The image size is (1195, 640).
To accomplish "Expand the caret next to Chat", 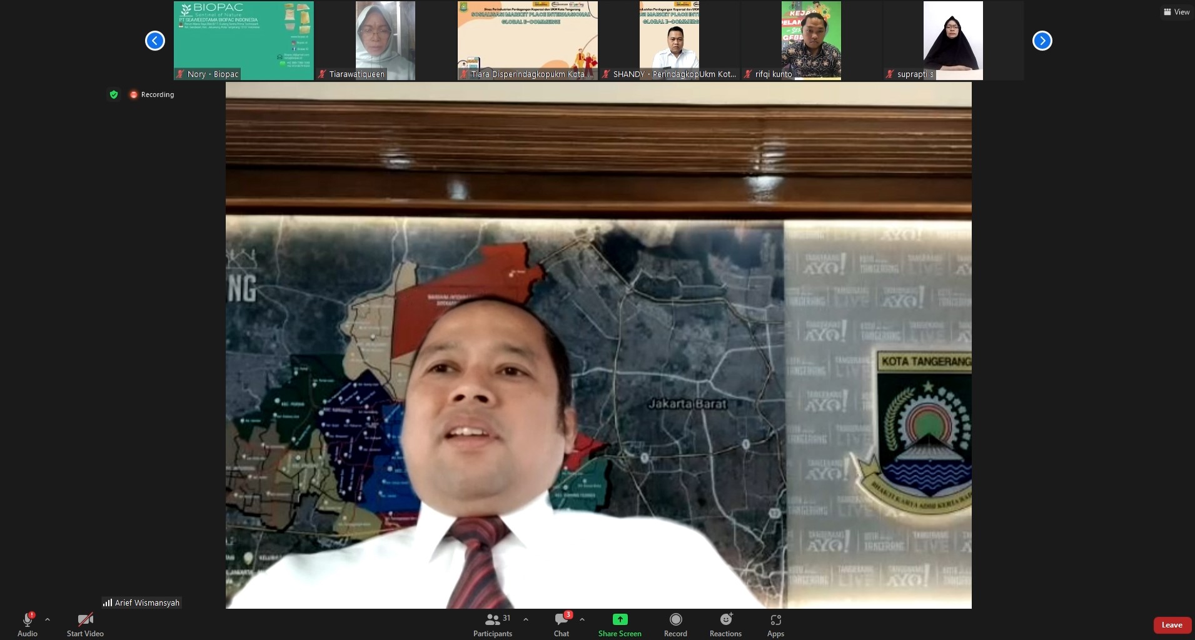I will point(582,619).
